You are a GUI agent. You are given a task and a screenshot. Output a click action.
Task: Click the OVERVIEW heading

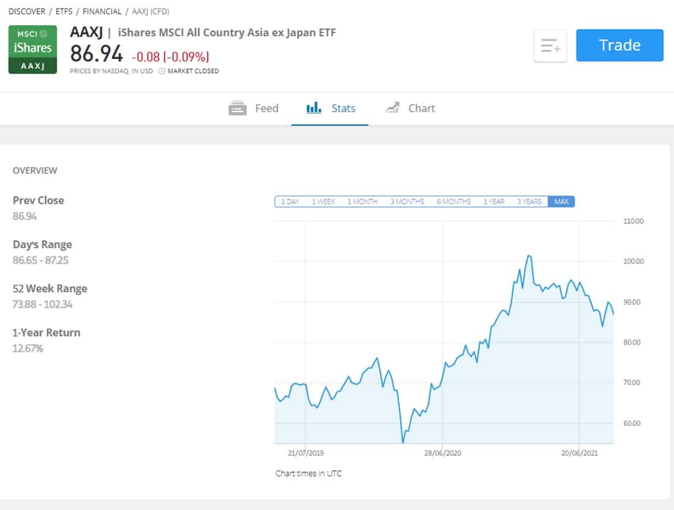coord(35,170)
